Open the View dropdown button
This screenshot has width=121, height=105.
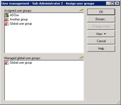pos(101,34)
